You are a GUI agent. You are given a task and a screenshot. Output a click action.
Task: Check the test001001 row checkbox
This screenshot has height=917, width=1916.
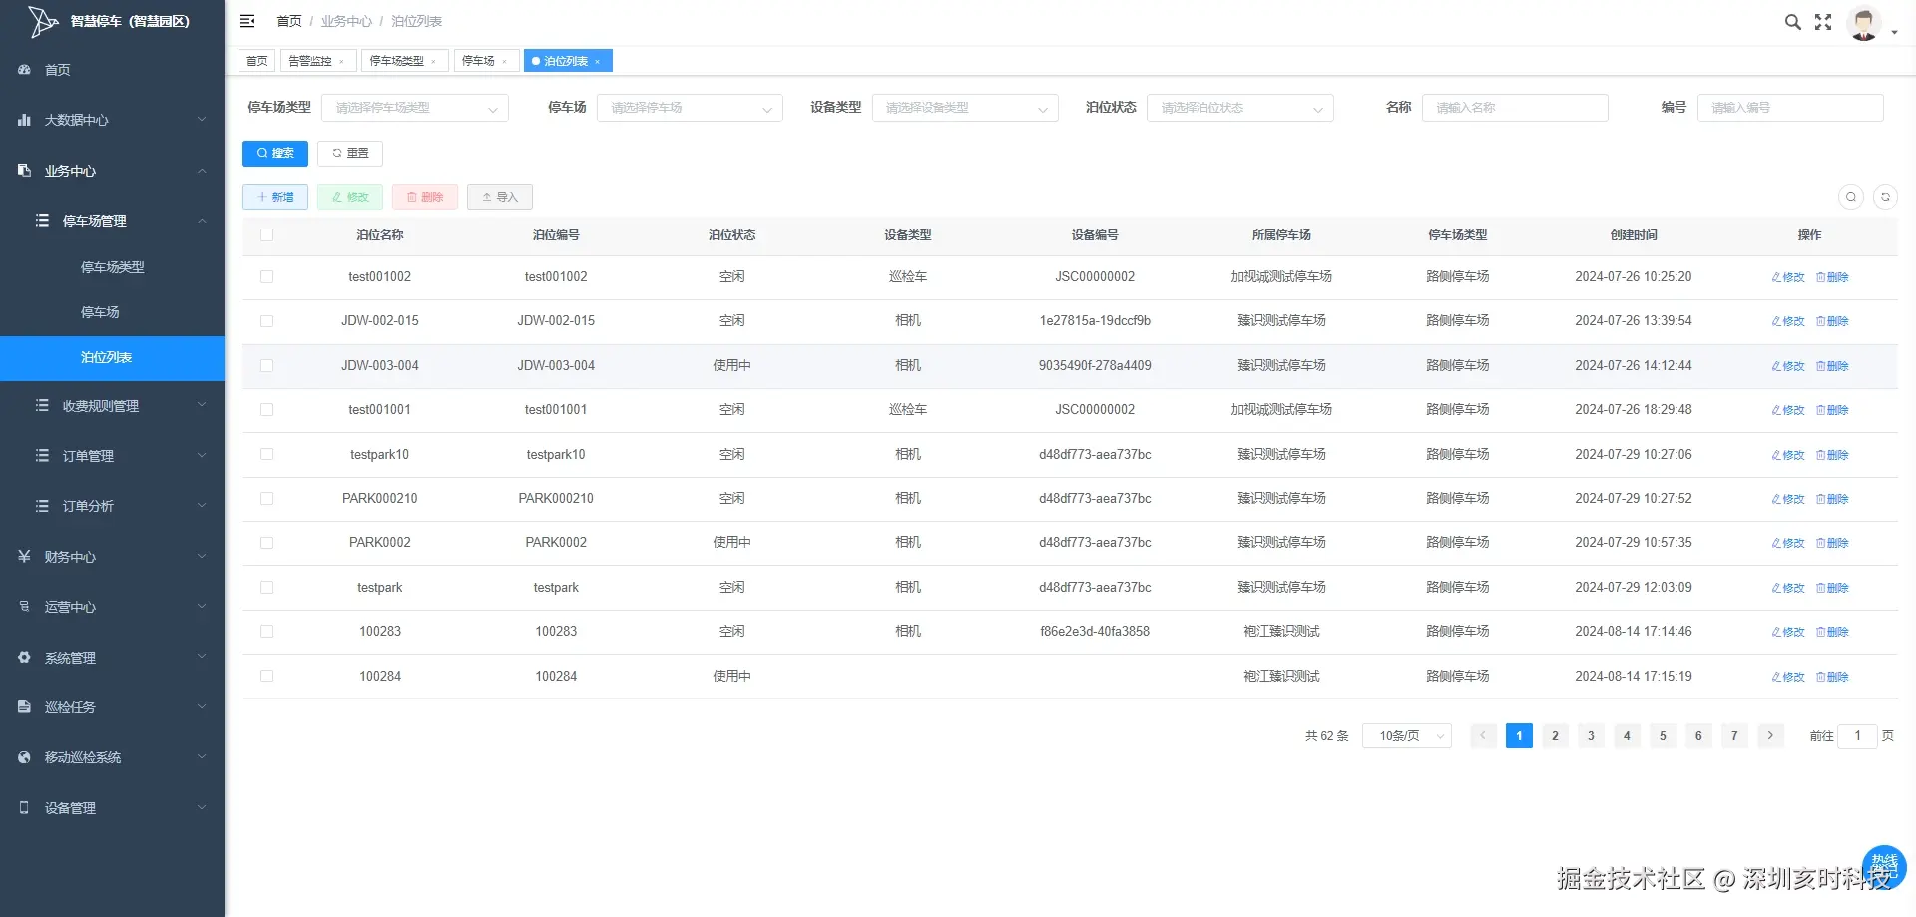click(x=266, y=410)
